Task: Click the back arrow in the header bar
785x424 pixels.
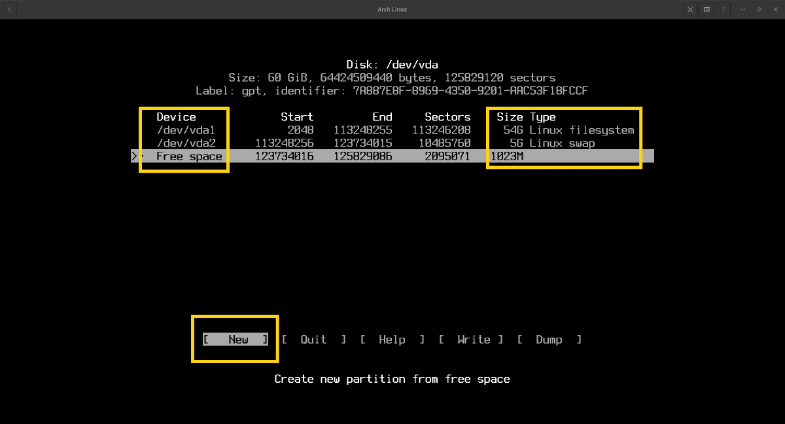Action: [x=10, y=9]
